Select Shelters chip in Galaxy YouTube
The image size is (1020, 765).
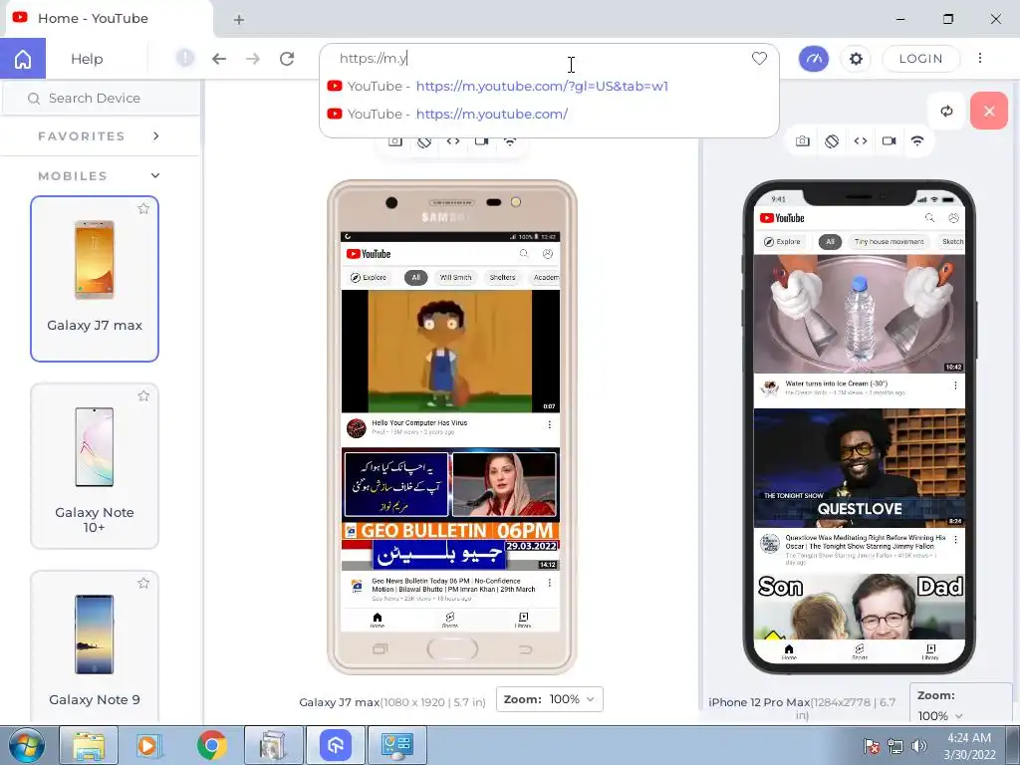502,278
